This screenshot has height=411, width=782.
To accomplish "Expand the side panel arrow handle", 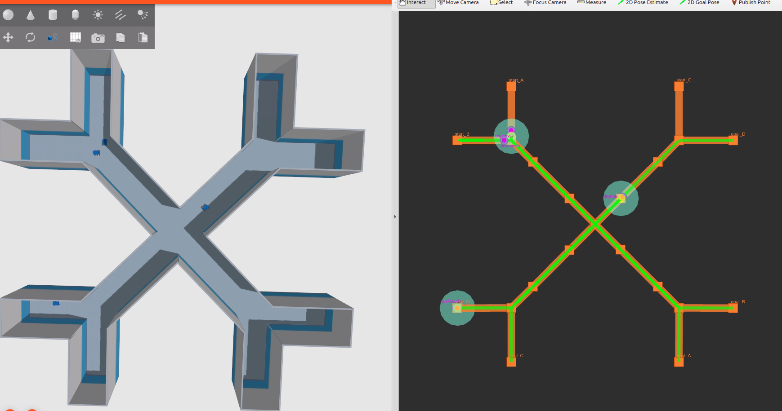I will (x=395, y=217).
